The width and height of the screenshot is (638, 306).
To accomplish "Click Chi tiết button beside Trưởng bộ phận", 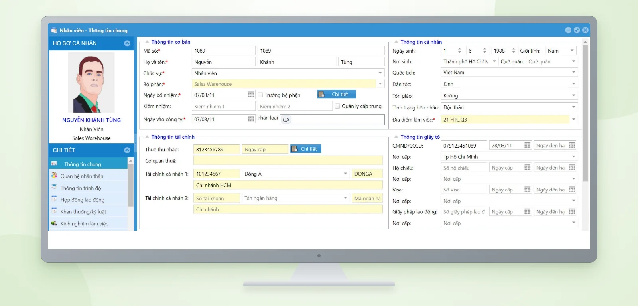I will [x=337, y=94].
